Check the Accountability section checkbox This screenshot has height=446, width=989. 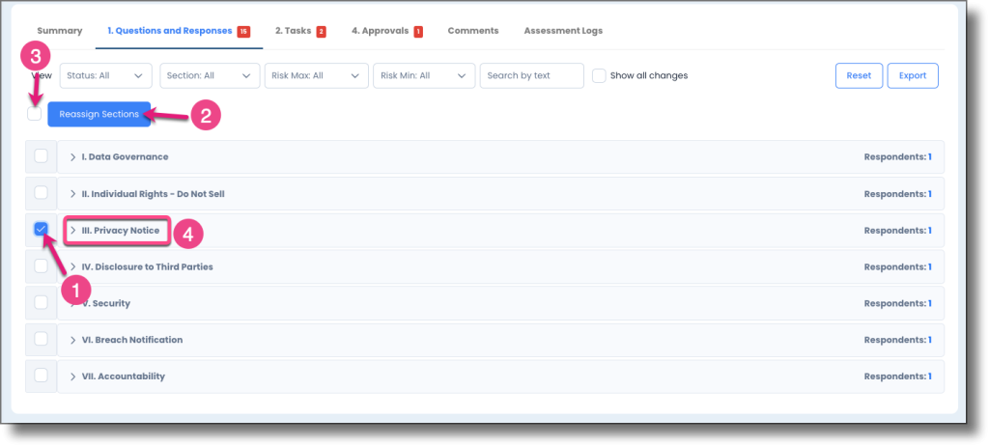41,376
